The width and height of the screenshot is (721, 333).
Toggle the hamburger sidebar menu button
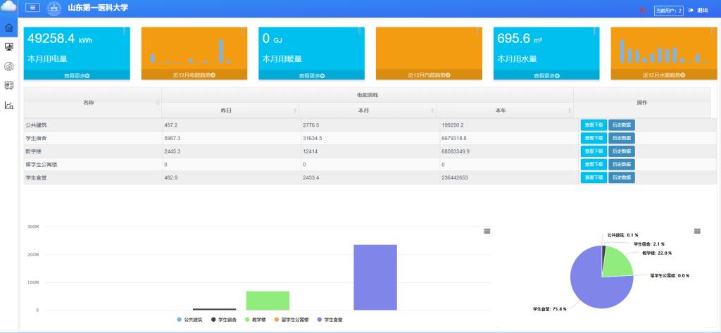coord(32,8)
